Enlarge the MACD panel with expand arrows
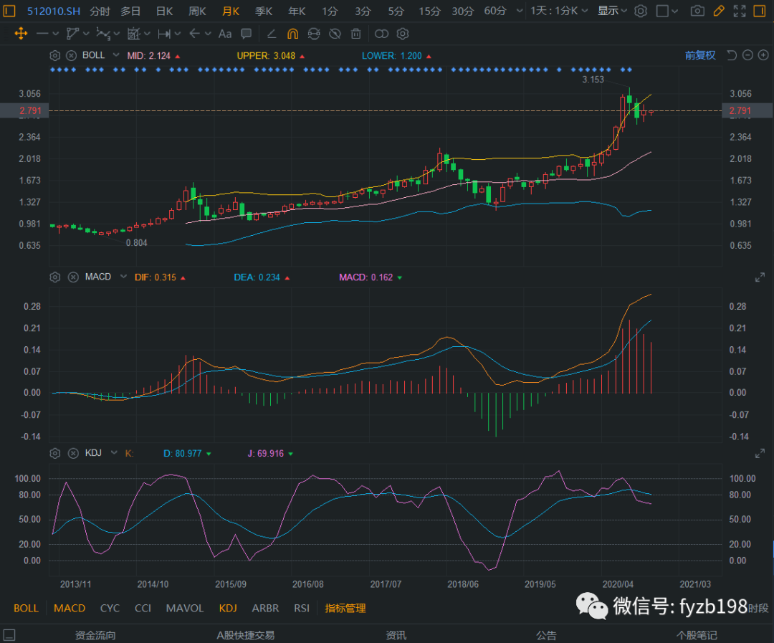Image resolution: width=774 pixels, height=643 pixels. [760, 277]
